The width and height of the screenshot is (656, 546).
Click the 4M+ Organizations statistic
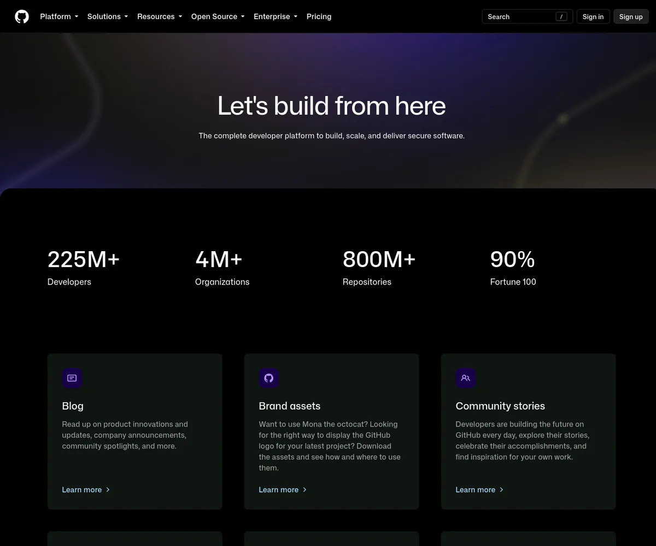tap(222, 268)
